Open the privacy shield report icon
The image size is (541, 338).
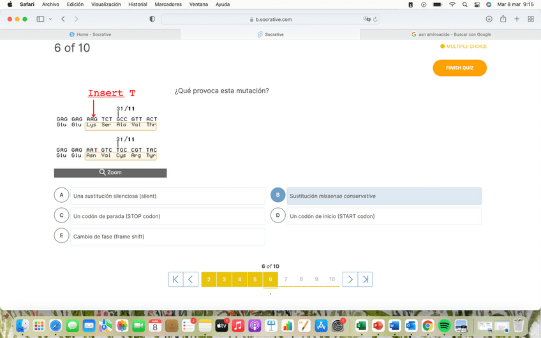[x=152, y=19]
